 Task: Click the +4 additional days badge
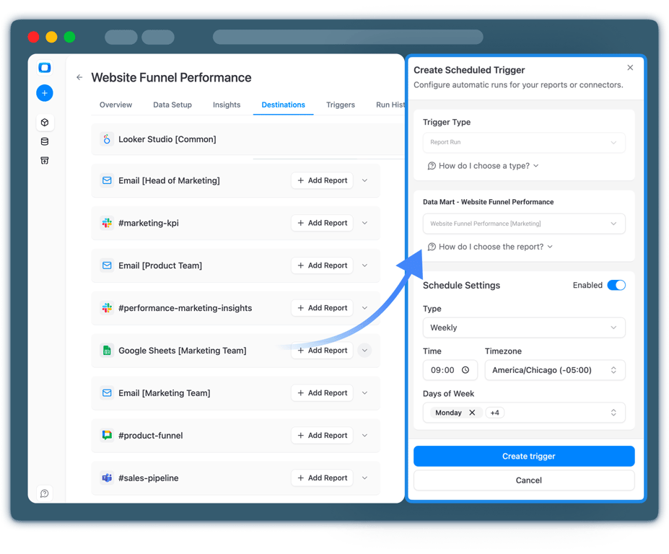point(495,413)
